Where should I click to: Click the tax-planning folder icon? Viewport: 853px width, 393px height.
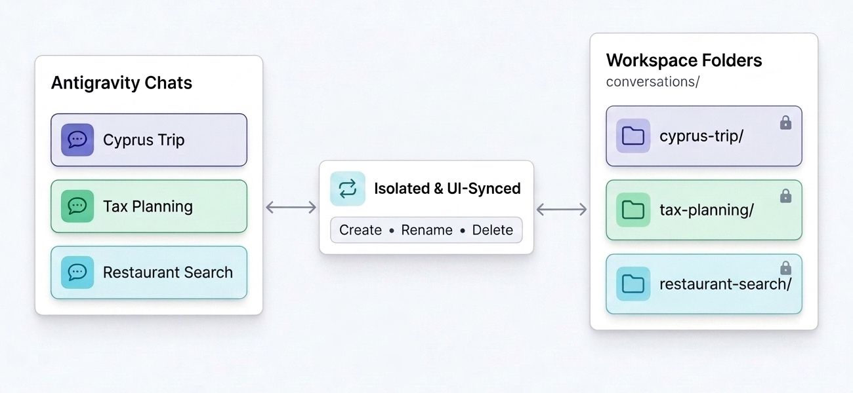click(633, 210)
